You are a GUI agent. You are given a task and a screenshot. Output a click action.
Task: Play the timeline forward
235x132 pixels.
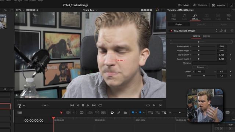click(88, 105)
